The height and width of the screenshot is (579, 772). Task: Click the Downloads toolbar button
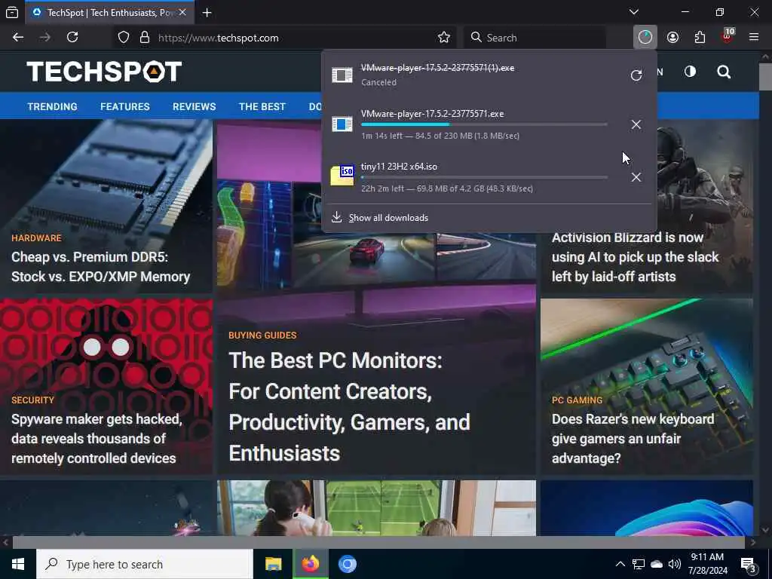(645, 38)
